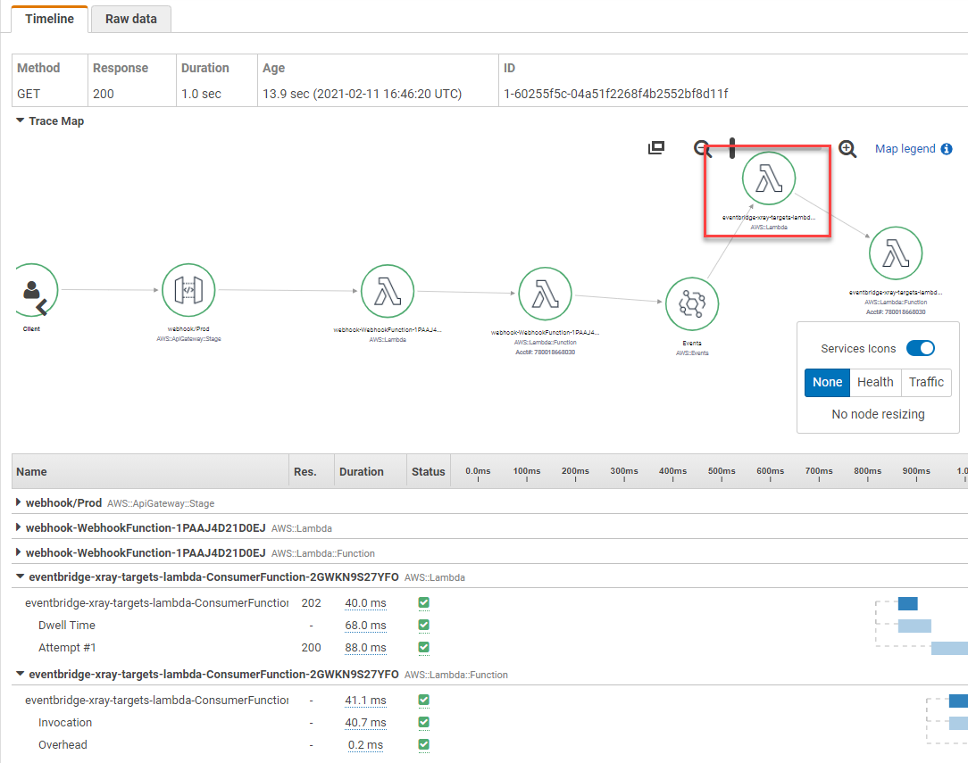Collapse eventbridge ConsumerFunction AWS::Lambda::Function segment

coord(21,674)
